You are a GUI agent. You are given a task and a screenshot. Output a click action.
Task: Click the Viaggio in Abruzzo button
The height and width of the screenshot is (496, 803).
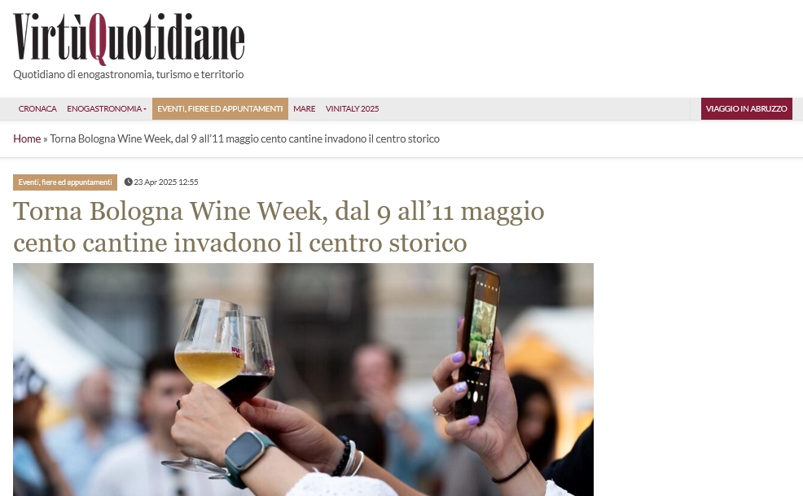pyautogui.click(x=746, y=108)
